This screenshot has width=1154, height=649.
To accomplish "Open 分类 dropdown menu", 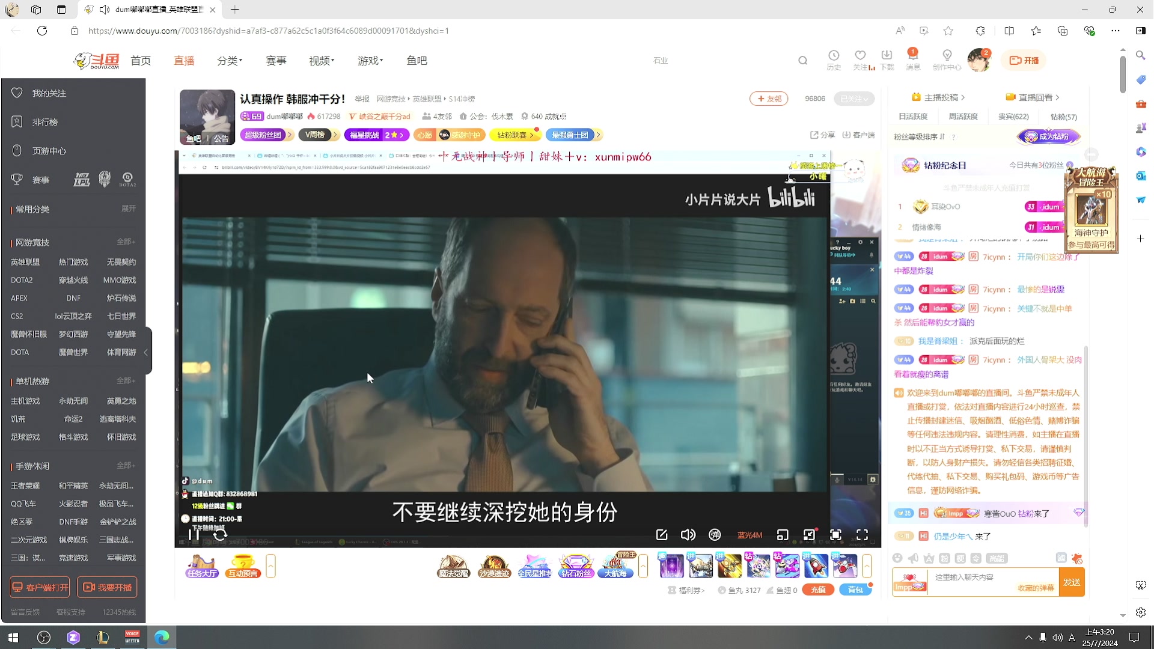I will point(230,61).
